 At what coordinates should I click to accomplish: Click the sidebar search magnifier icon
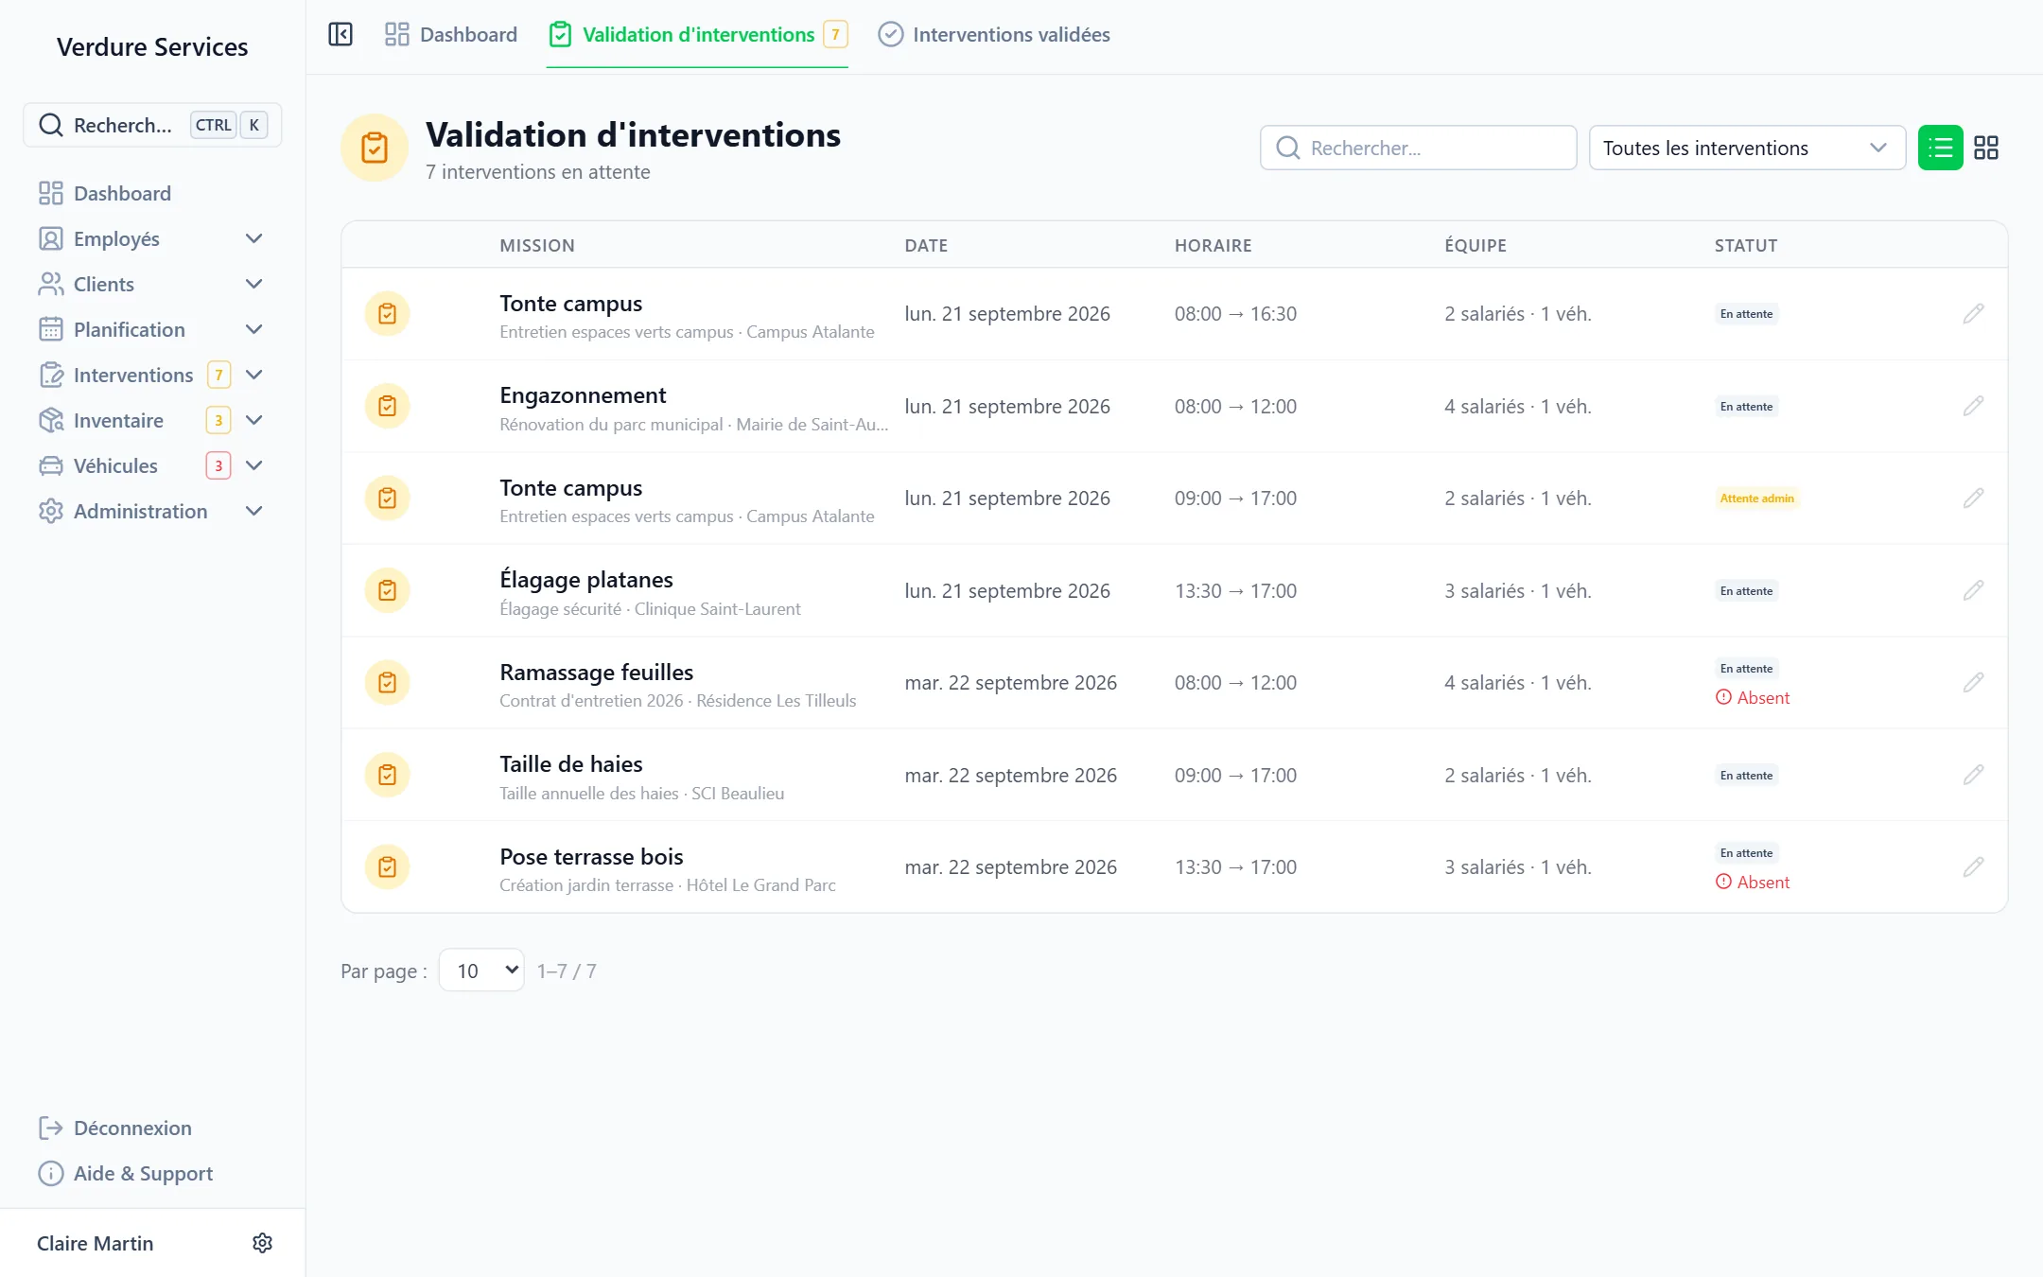pos(51,125)
